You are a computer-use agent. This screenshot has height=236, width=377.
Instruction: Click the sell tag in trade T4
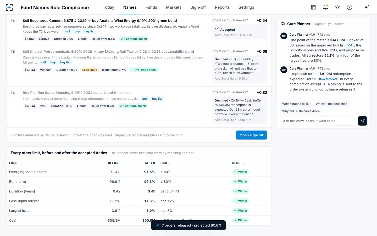point(68,31)
